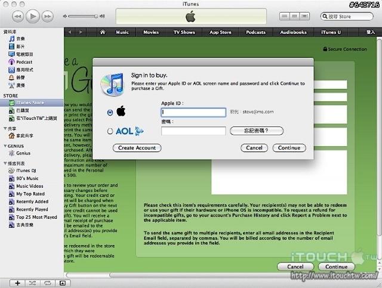
Task: Open the iTunes U tab
Action: [x=331, y=32]
